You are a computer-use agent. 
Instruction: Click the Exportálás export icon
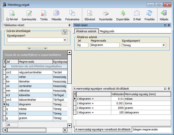pyautogui.click(x=123, y=13)
